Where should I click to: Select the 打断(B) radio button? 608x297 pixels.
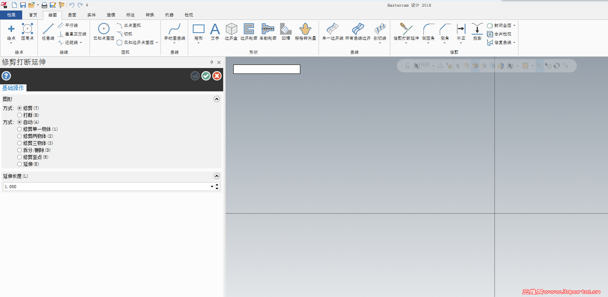pos(19,115)
